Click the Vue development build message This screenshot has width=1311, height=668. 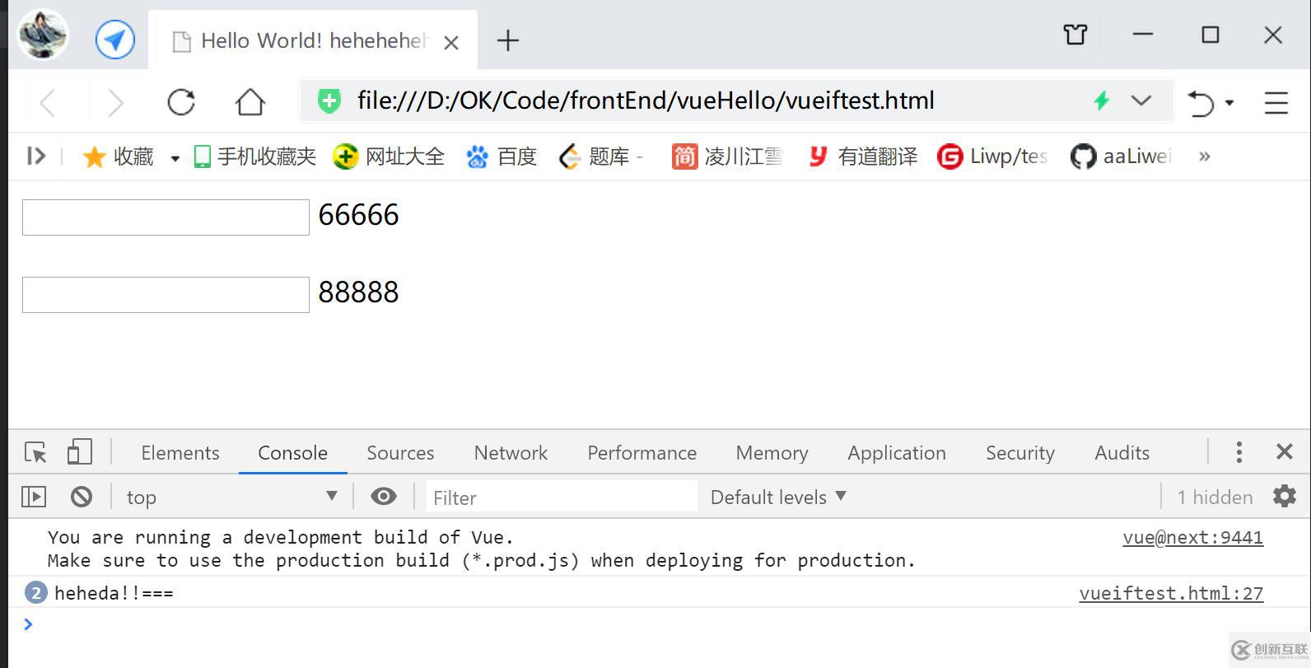pos(482,549)
